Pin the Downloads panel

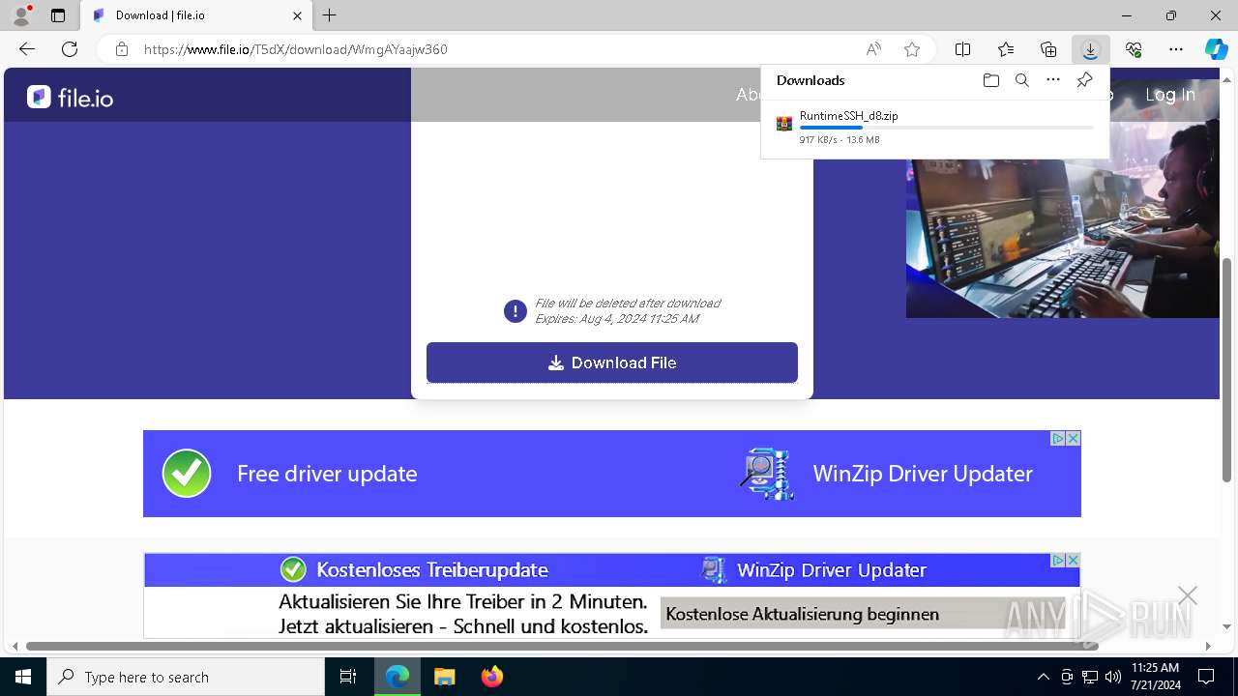(1084, 80)
